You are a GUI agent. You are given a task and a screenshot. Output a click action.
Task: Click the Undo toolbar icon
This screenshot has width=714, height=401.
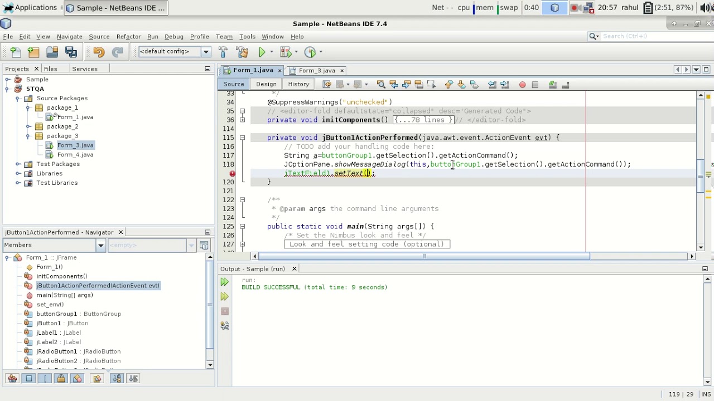tap(99, 52)
